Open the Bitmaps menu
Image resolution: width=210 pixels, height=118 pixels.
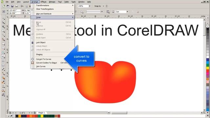[x=52, y=2]
